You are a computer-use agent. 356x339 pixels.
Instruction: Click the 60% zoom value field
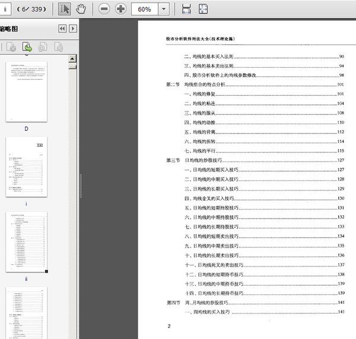[144, 9]
